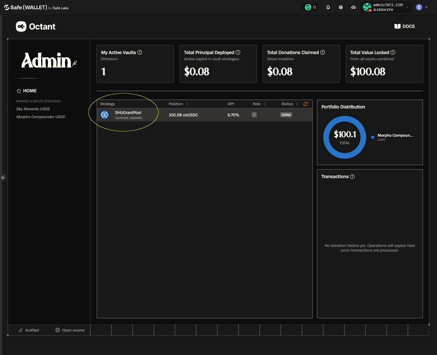
Task: Show help for My Active Vaults
Action: coord(140,52)
